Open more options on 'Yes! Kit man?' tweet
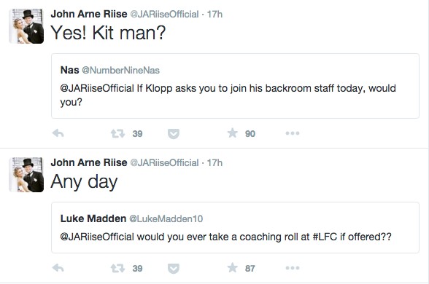The height and width of the screenshot is (284, 429). pos(293,133)
